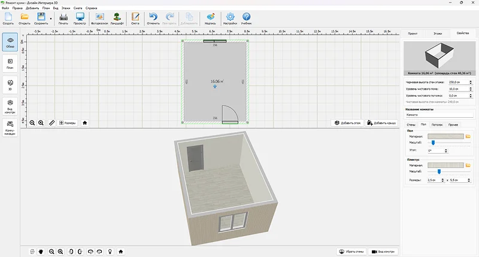This screenshot has width=479, height=257.
Task: Browse floor material with folder icon
Action: (468, 136)
